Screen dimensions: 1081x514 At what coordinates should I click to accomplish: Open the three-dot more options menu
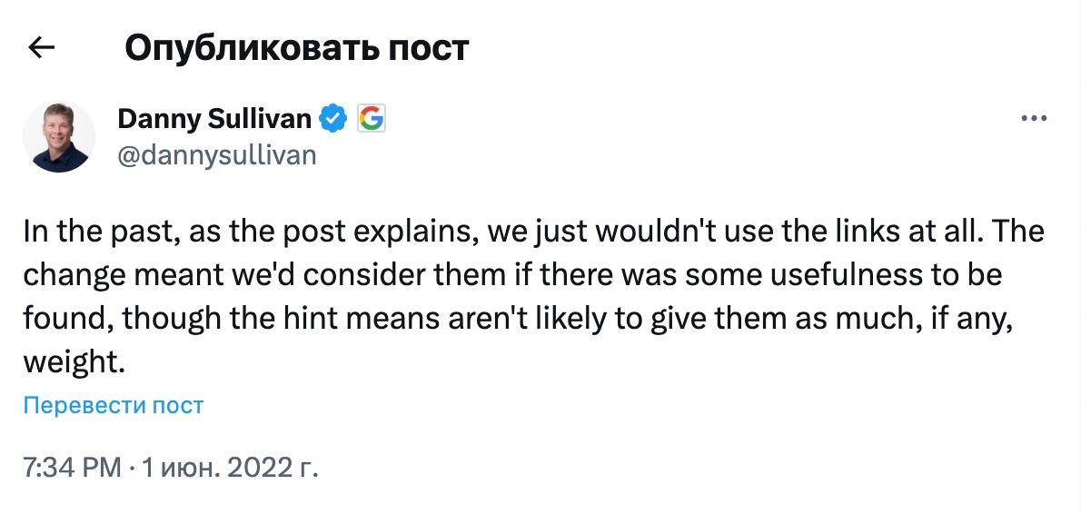(1035, 119)
